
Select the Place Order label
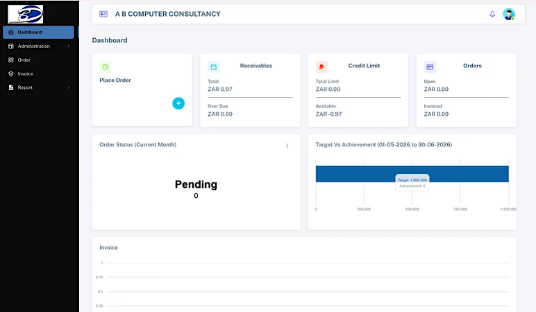tap(115, 80)
